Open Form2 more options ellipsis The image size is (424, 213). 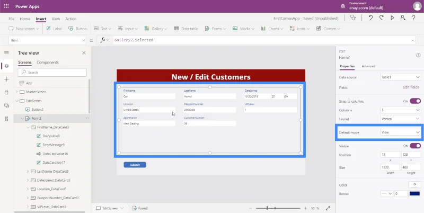[86, 118]
